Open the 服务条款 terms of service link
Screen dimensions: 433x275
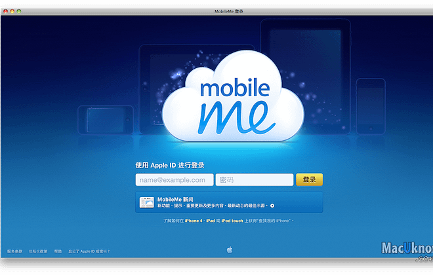[x=14, y=251]
